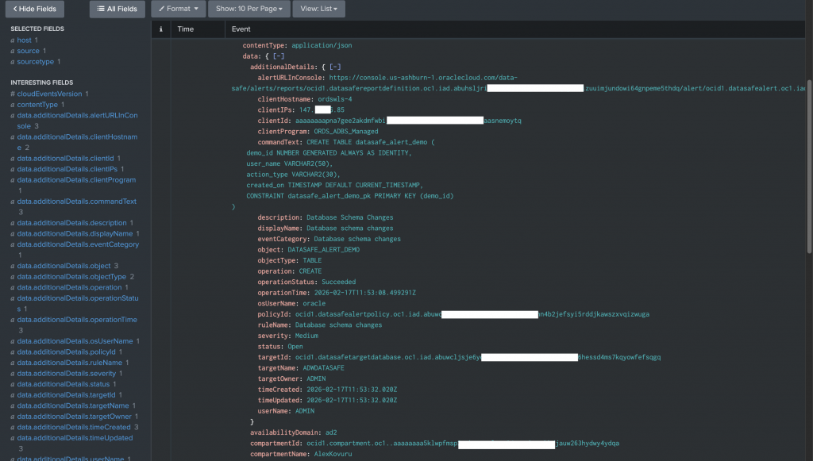Click the "#" numeric icon next to cloudEventsVersion
Viewport: 813px width, 461px height.
pyautogui.click(x=11, y=92)
